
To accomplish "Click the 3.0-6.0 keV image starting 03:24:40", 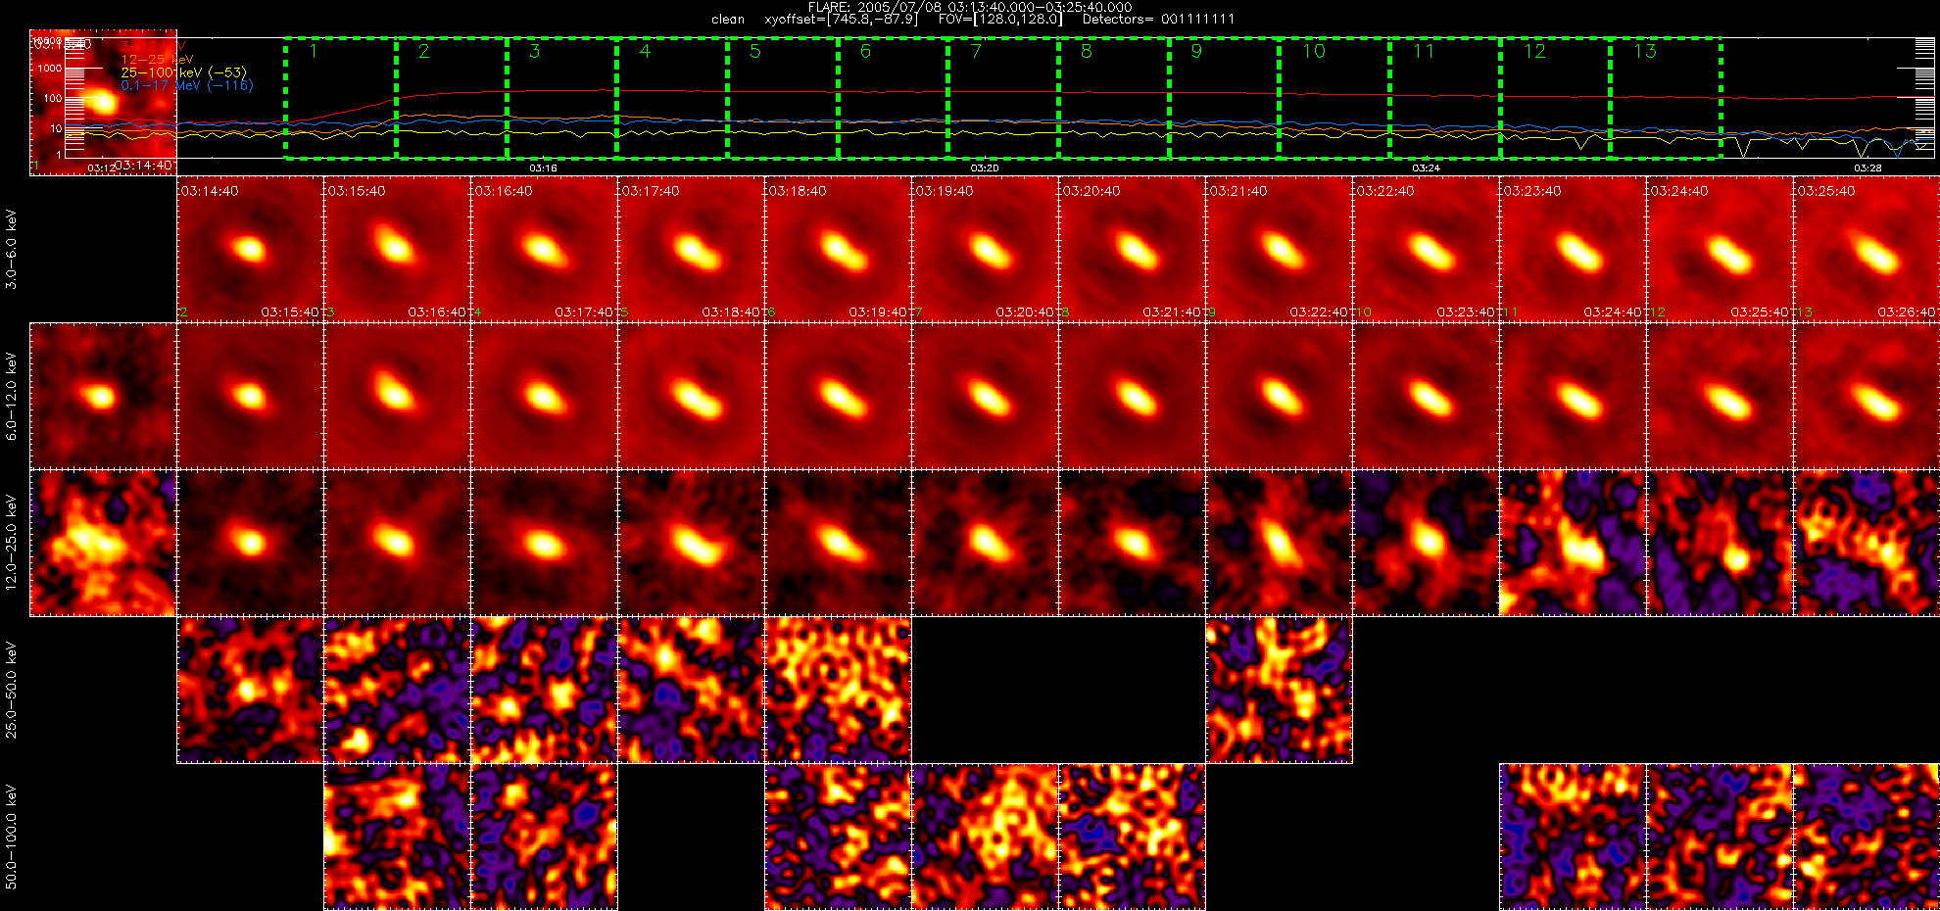I will pos(1720,249).
